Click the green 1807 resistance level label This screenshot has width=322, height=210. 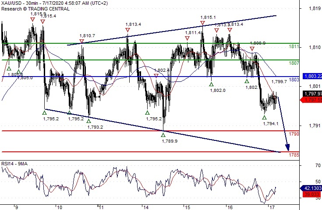pos(294,63)
